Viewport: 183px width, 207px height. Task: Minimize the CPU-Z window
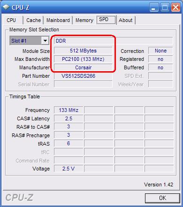[154, 7]
